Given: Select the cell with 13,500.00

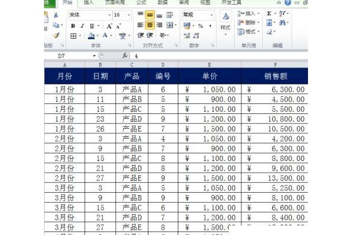Looking at the screenshot, I should 275,178.
